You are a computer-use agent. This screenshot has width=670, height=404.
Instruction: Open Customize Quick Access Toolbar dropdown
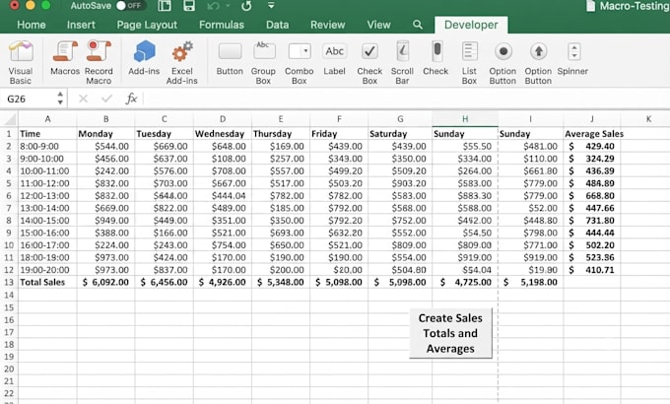tap(271, 6)
